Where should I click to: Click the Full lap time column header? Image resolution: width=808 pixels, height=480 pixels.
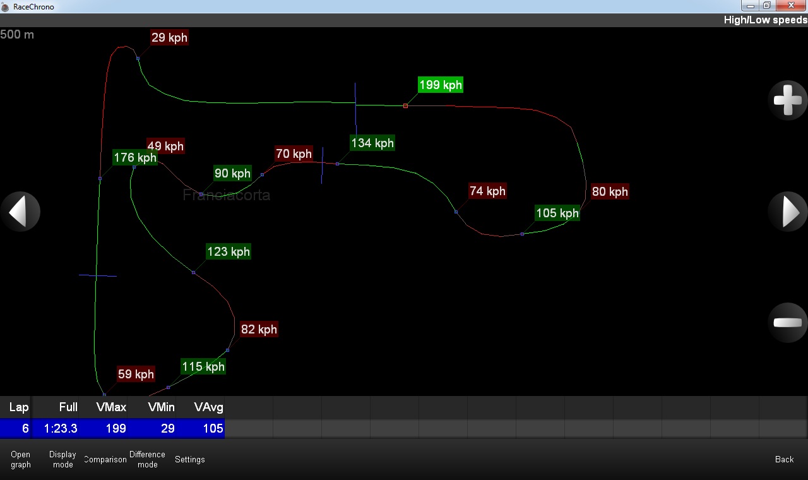tap(68, 407)
